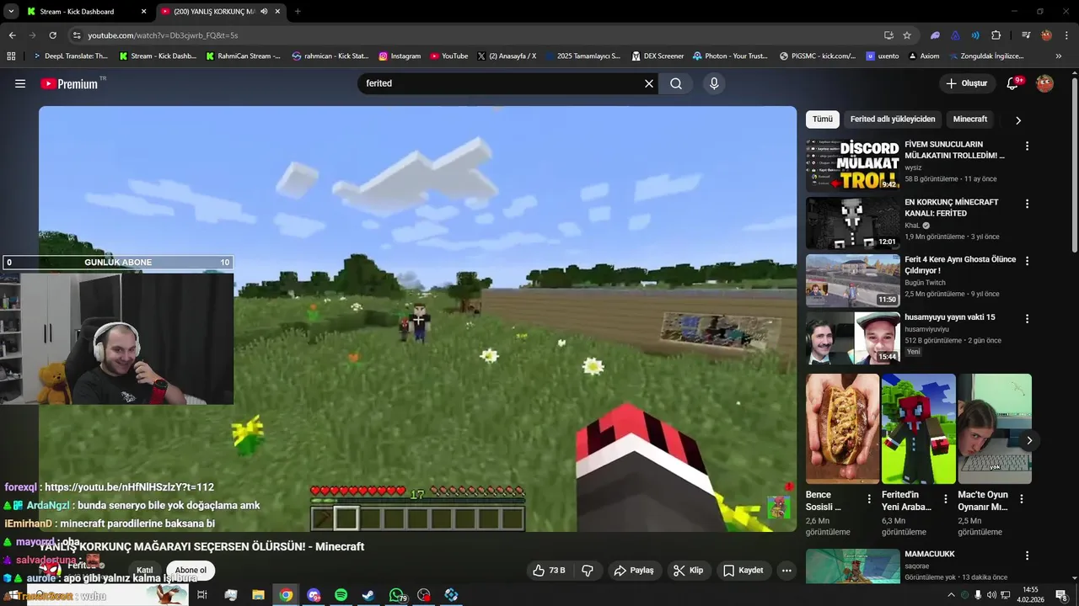
Task: Click the page vertical scrollbar
Action: click(1074, 164)
